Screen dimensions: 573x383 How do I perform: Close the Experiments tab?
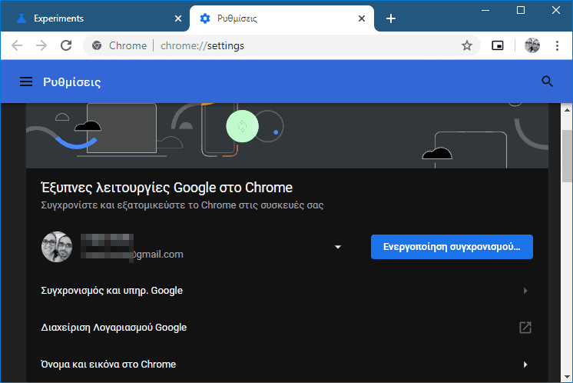178,18
